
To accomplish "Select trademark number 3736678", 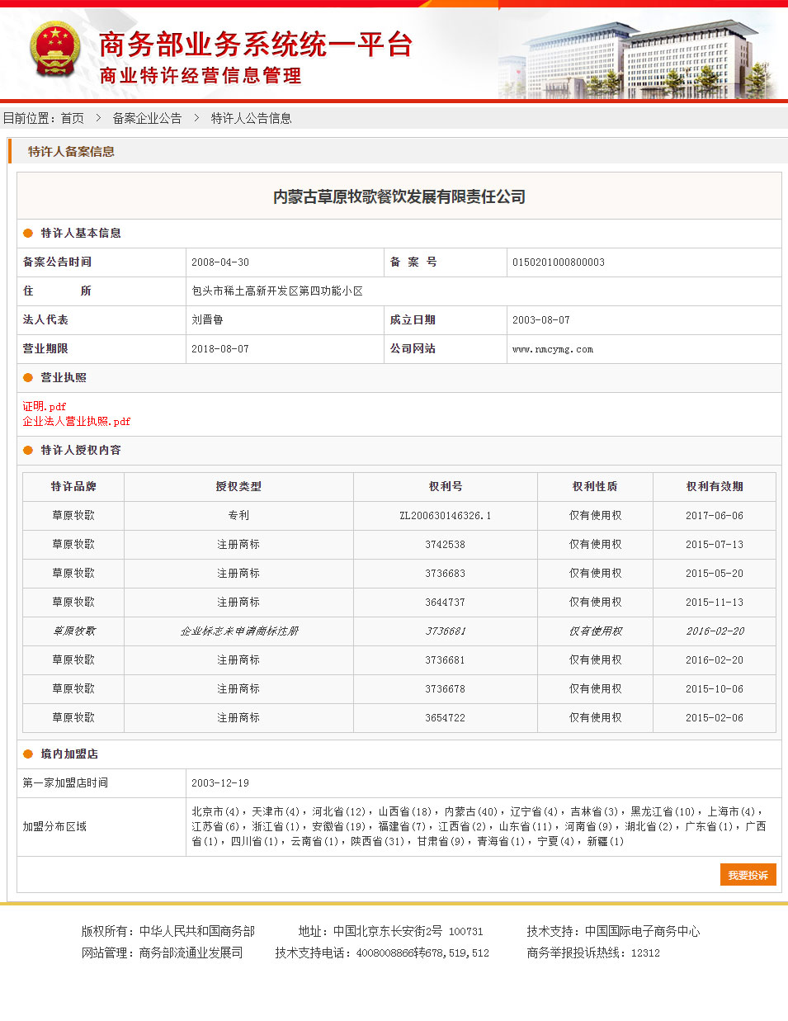I will tap(446, 689).
